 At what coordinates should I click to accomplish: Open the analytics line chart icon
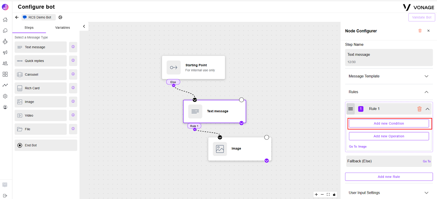point(5,85)
